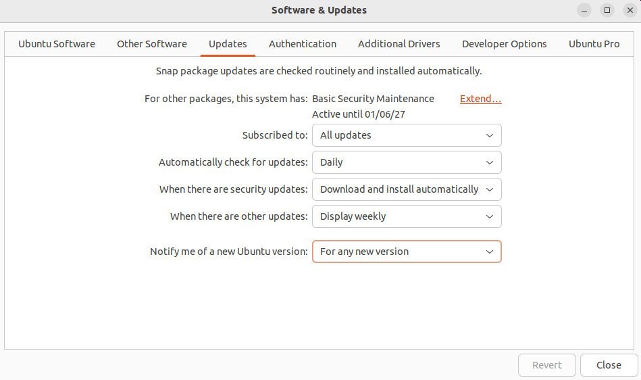Go to the Additional Drivers tab
641x380 pixels.
[399, 44]
